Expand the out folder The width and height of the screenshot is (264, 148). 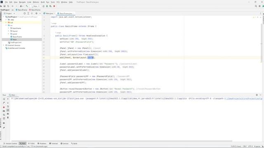coord(6,23)
